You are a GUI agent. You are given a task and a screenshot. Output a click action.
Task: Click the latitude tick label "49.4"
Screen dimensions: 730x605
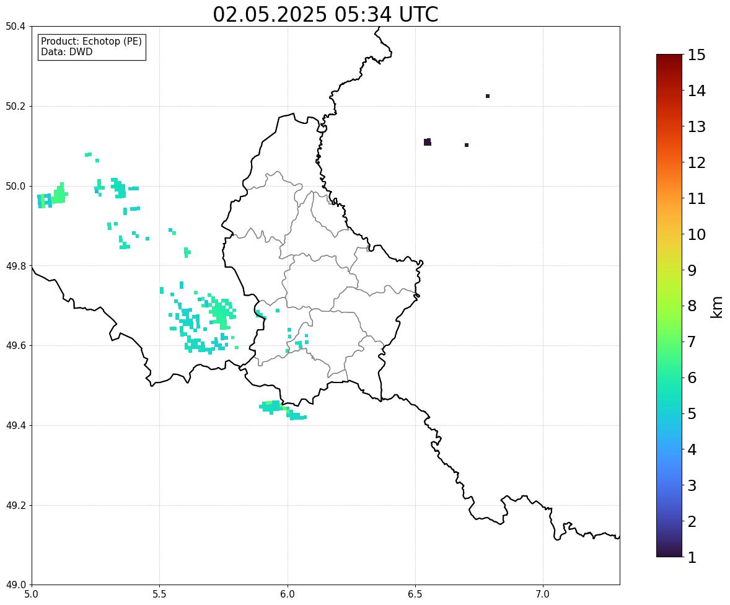point(15,426)
